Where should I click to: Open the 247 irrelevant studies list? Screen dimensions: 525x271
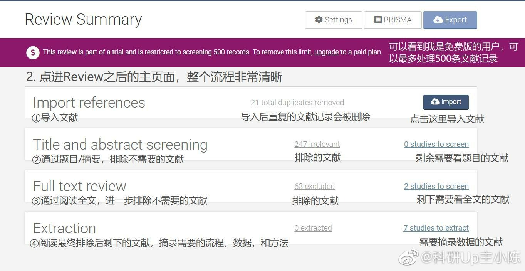click(317, 144)
